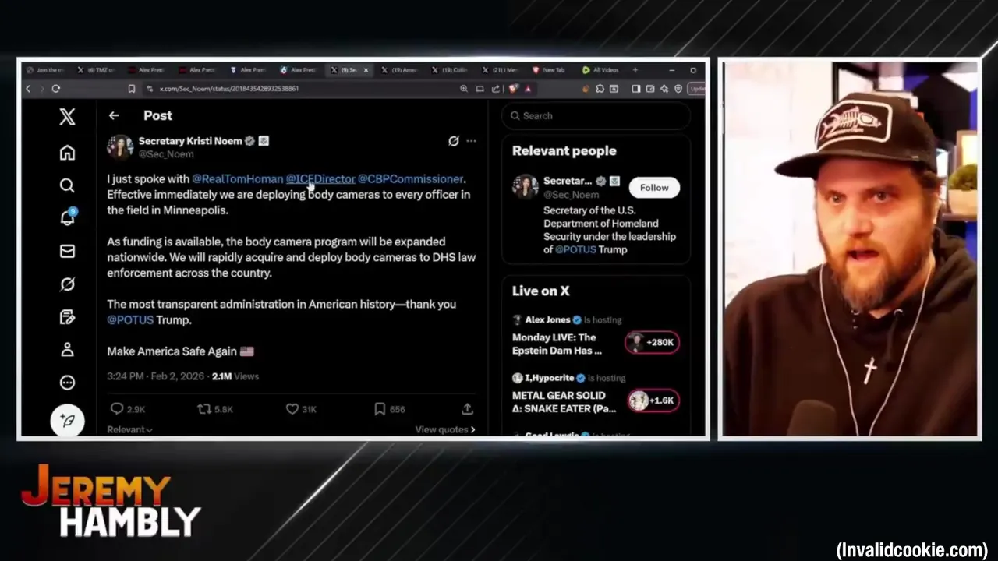Viewport: 998px width, 561px height.
Task: Click @POTUS link in Relevant people bio
Action: tap(575, 249)
